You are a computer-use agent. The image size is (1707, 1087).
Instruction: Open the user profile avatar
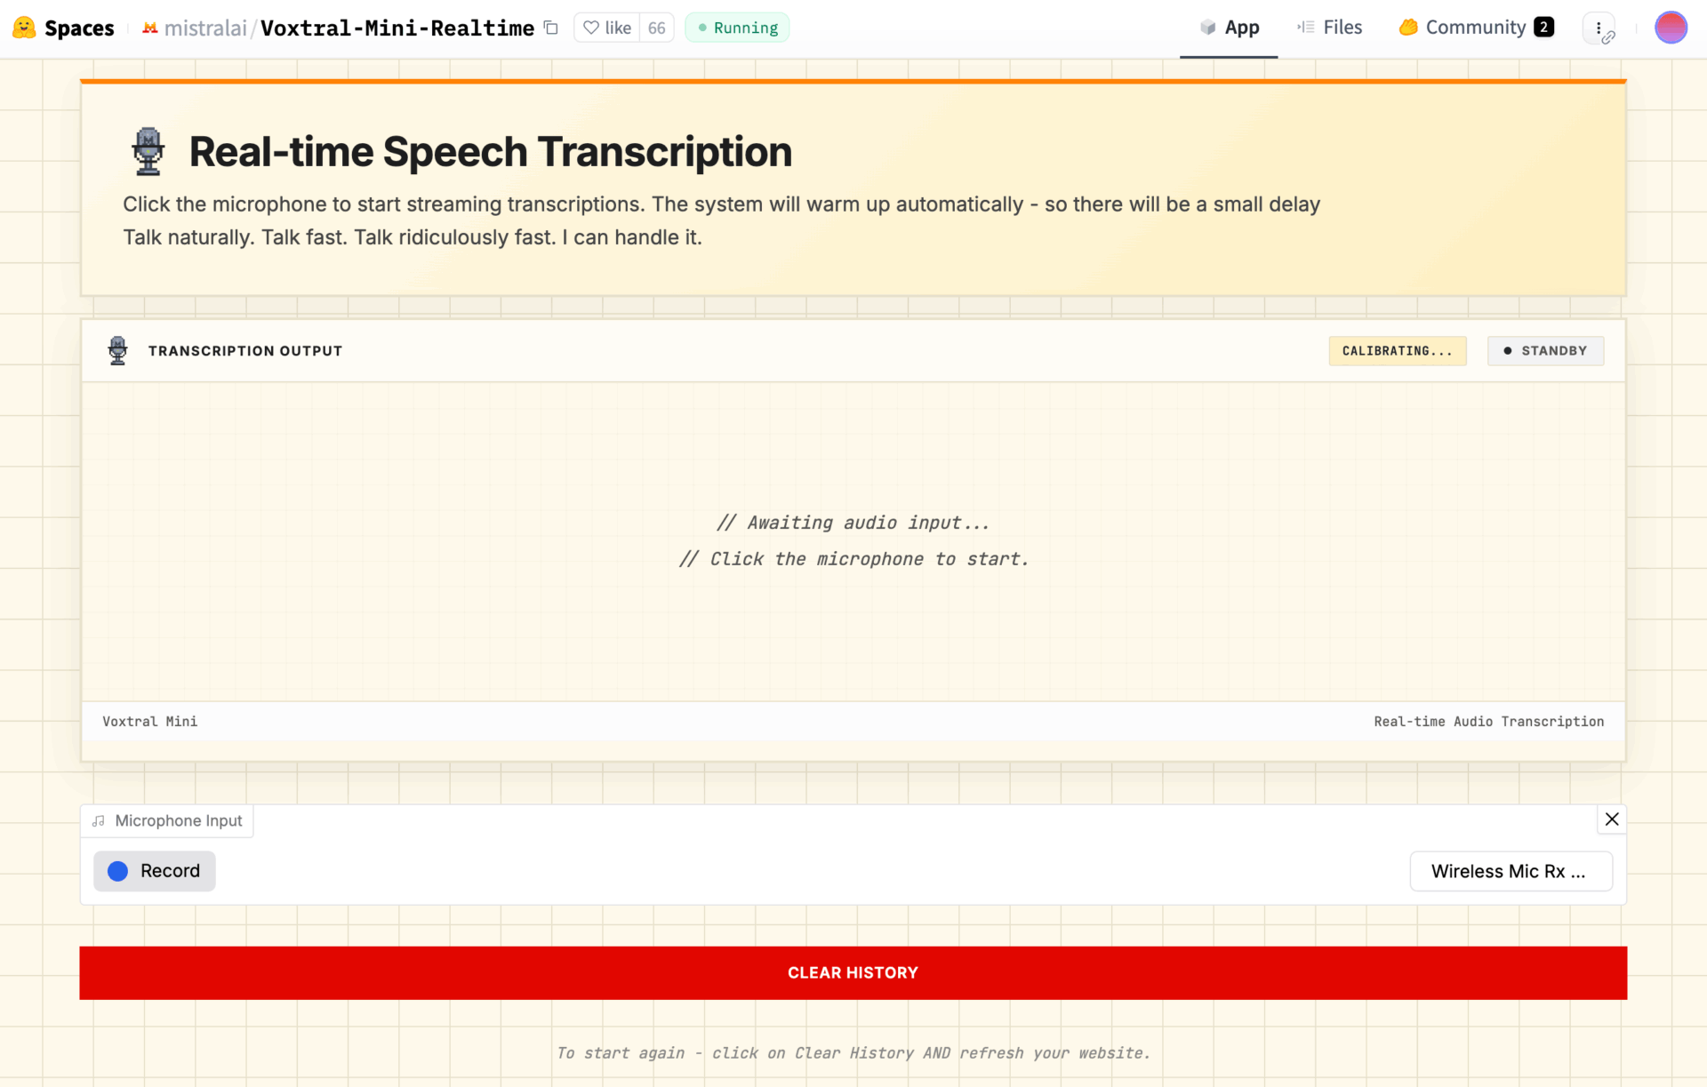[1670, 28]
